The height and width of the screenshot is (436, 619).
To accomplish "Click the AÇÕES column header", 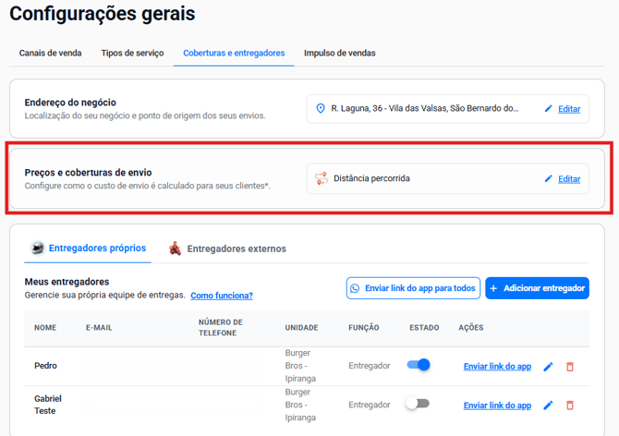I will [x=471, y=328].
